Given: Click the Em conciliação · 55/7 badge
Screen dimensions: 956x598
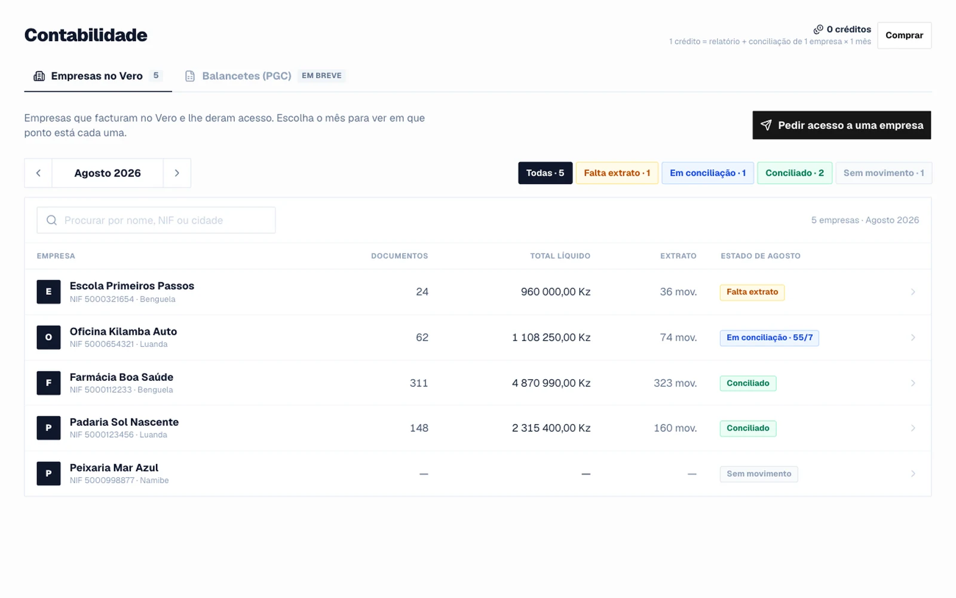Looking at the screenshot, I should [770, 337].
